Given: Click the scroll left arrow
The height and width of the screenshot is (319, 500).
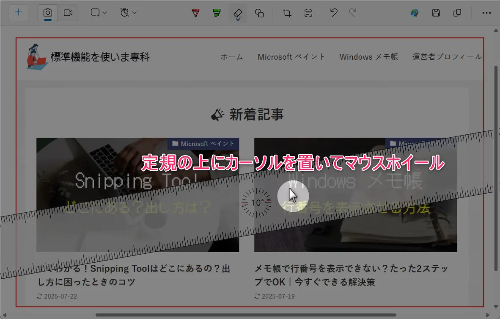Looking at the screenshot, I should [x=5, y=315].
